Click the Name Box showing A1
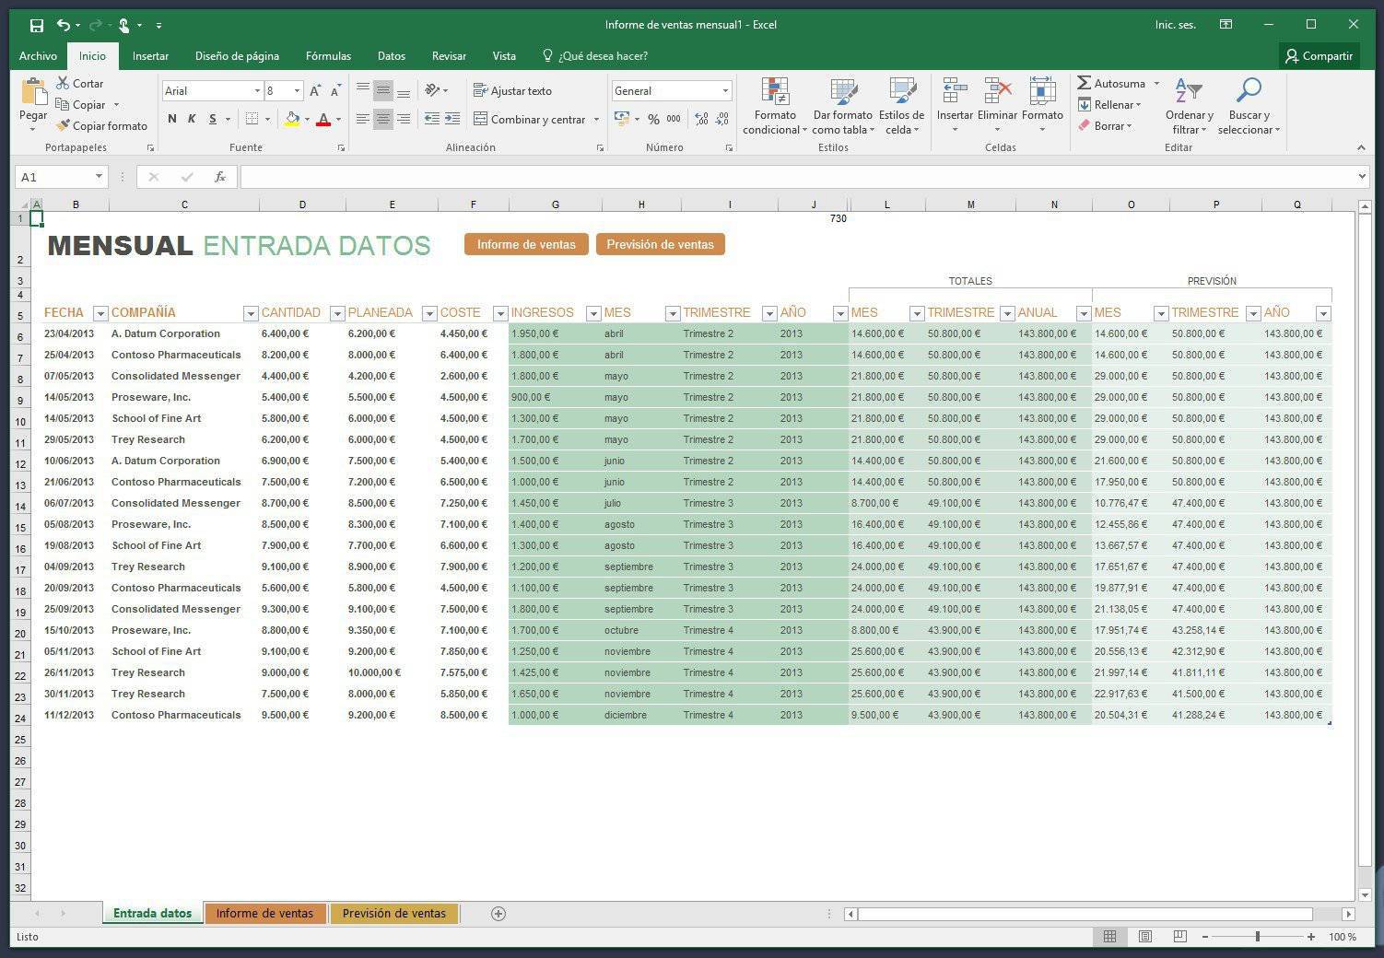Screen dimensions: 1384x958 coord(61,177)
